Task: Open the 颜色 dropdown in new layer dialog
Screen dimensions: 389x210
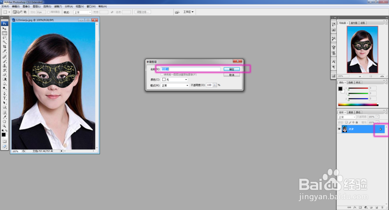Action: [x=175, y=79]
